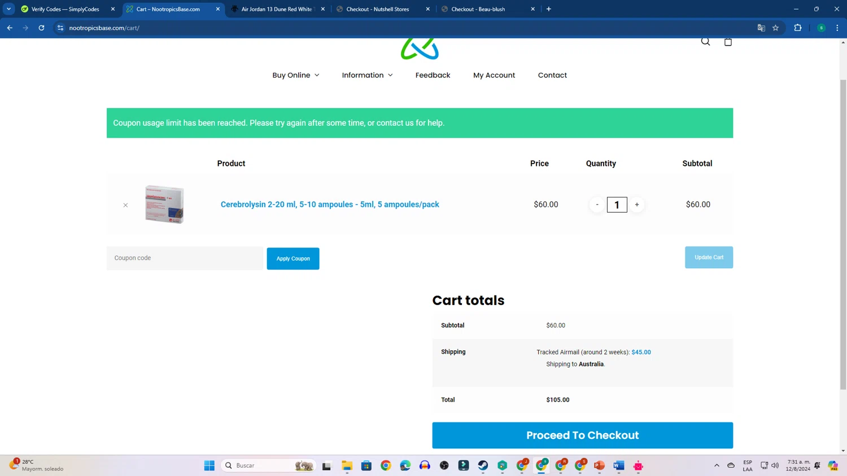Open the clock and calendar at 7:31 a. m.
The height and width of the screenshot is (476, 847).
coord(798,465)
